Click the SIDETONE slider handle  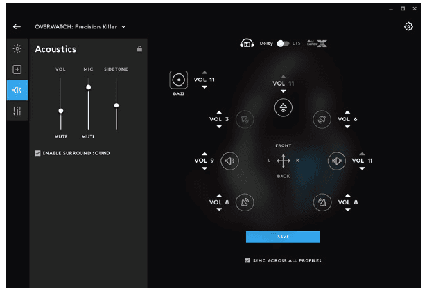coord(116,105)
